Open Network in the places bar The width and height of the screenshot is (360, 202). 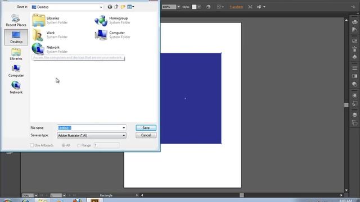pos(16,88)
